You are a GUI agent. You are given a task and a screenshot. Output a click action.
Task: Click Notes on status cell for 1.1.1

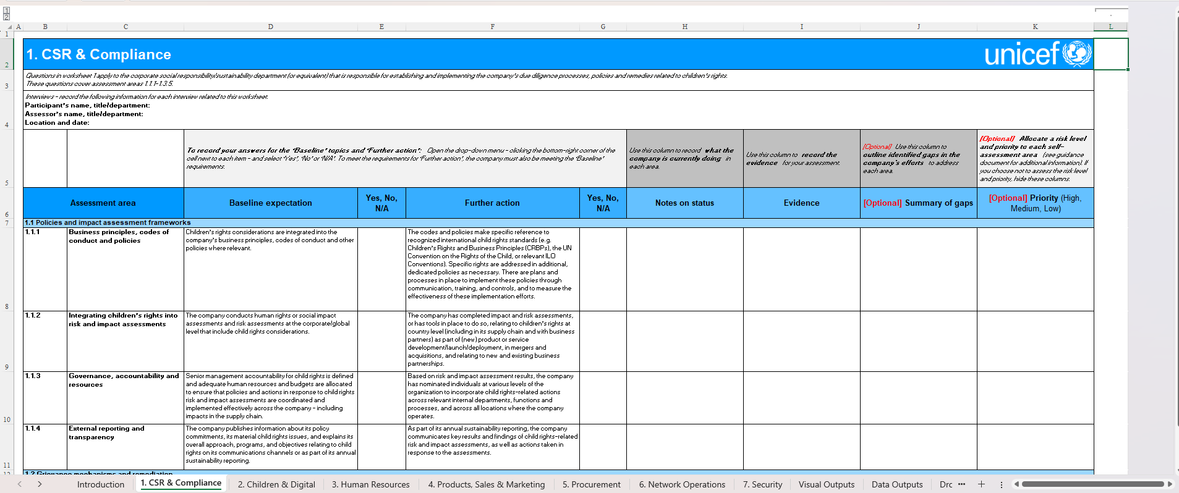(685, 269)
